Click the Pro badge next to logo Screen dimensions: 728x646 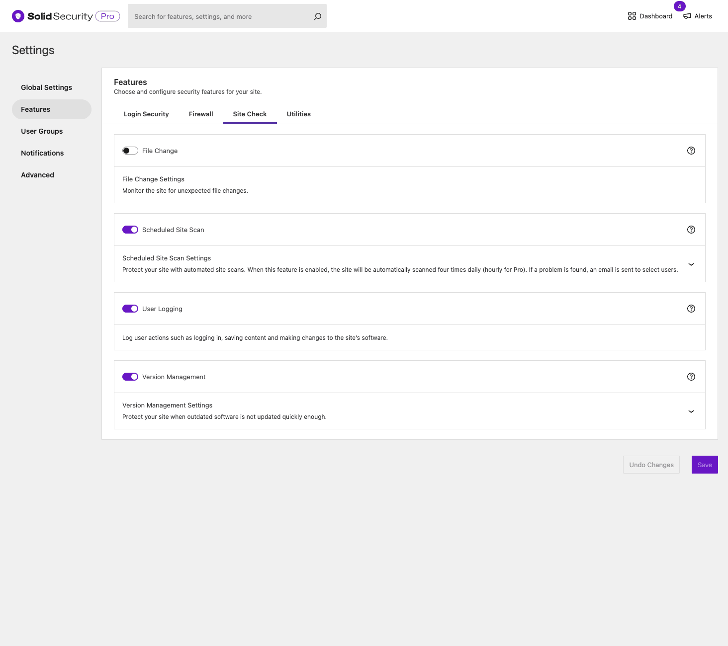107,16
